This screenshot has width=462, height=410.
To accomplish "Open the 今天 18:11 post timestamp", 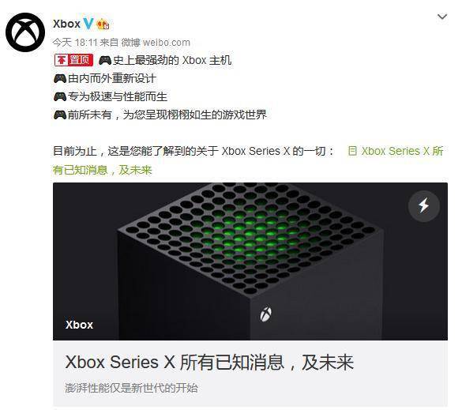I will 75,43.
